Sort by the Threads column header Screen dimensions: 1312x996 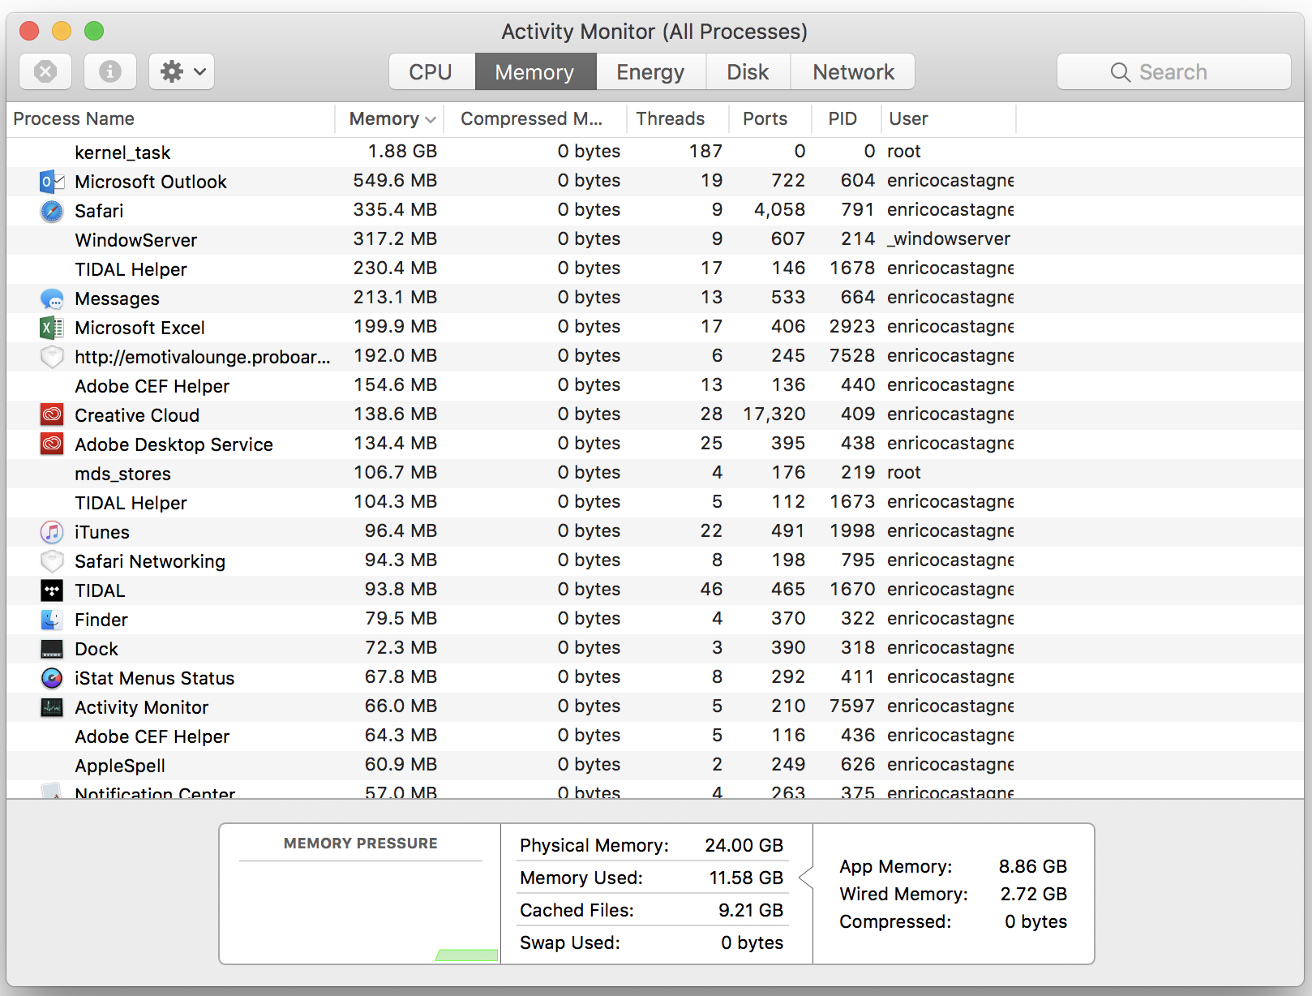point(678,118)
